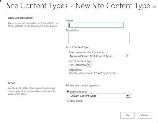
Task: Expand the Custom Content Types dropdown arrow
Action: click(128, 96)
